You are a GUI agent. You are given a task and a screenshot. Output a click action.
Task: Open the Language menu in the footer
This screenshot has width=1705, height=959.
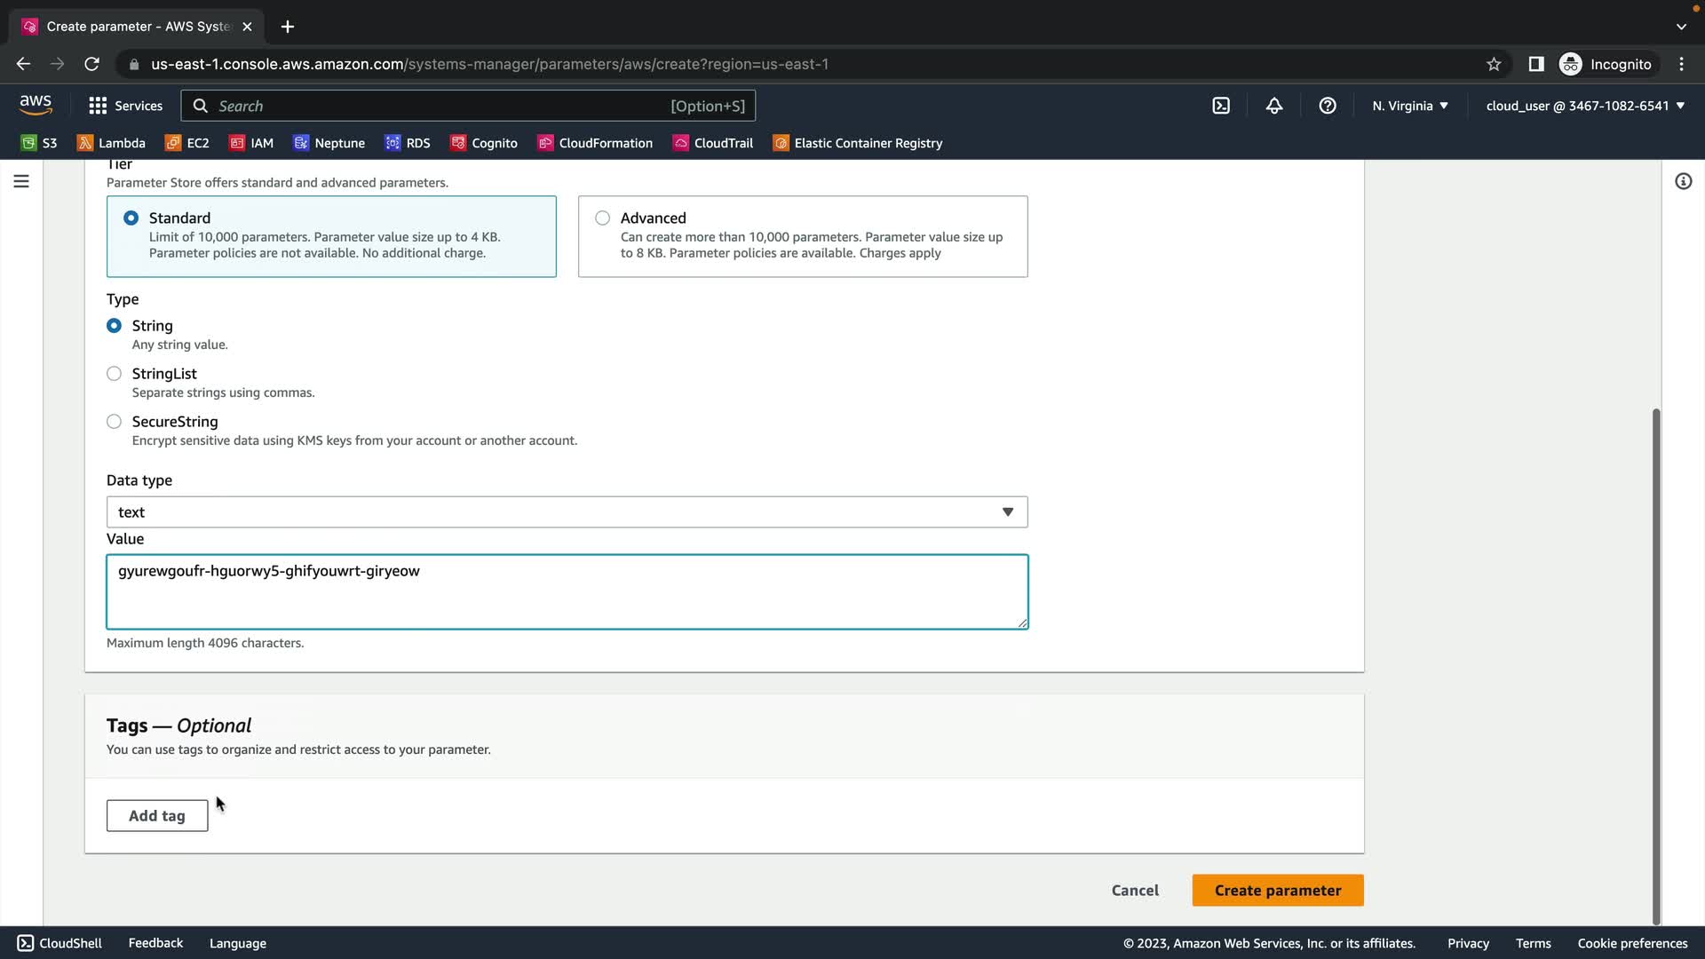237,943
